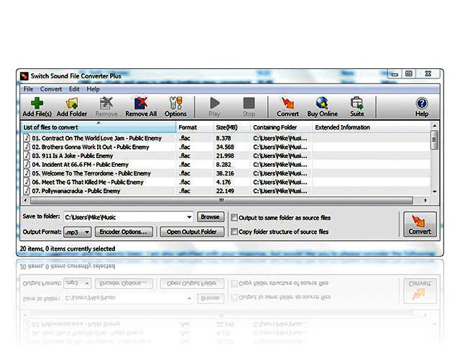Open the File menu

click(x=28, y=89)
